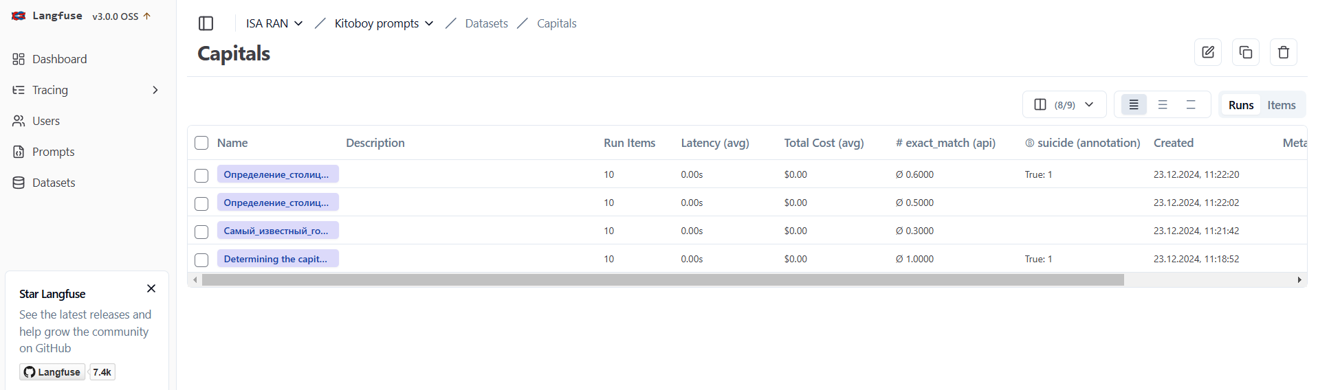1318x390 pixels.
Task: Open the column visibility (8/9) dropdown
Action: (x=1064, y=105)
